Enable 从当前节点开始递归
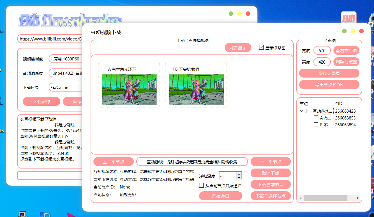The width and height of the screenshot is (374, 217). coord(201,185)
